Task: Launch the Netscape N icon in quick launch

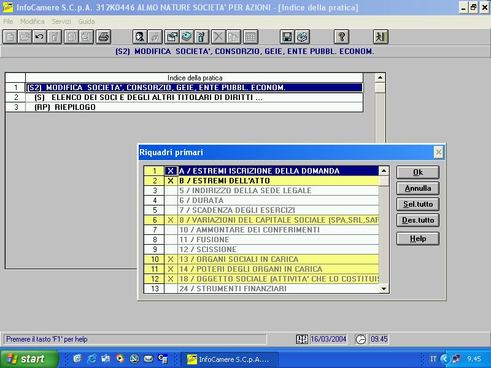Action: coord(134,359)
